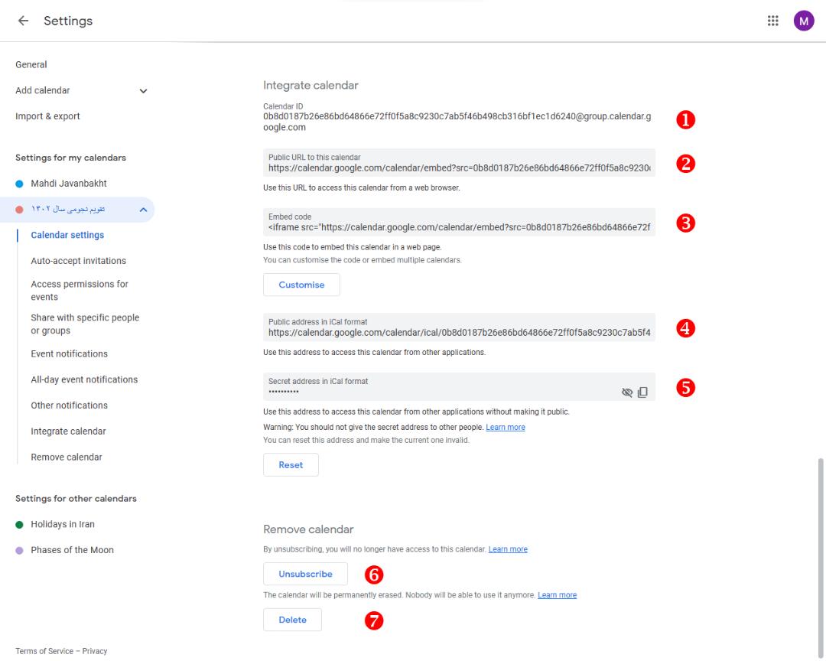Image resolution: width=826 pixels, height=661 pixels.
Task: Select the purple dot beside Phases of the Moon
Action: [19, 550]
